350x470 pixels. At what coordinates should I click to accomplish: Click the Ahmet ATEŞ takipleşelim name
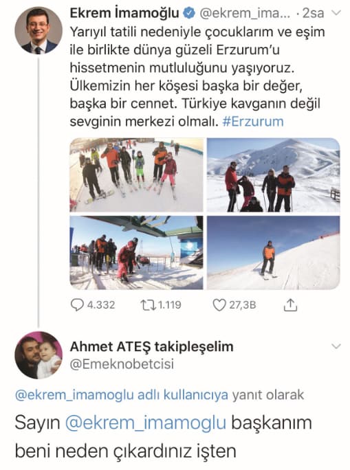pos(152,347)
